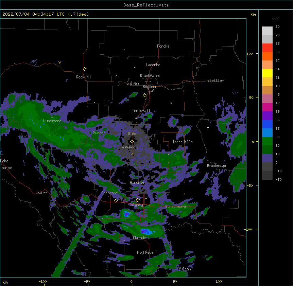Click the Airdrie city label

(x=137, y=182)
